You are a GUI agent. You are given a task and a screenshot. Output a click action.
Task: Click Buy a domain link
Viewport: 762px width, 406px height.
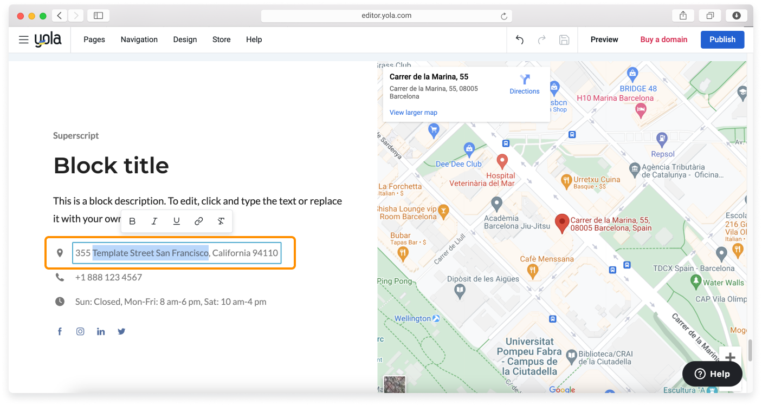coord(664,40)
